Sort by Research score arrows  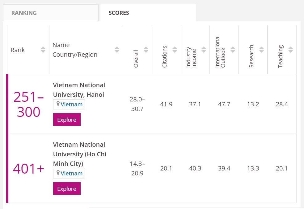coord(261,50)
